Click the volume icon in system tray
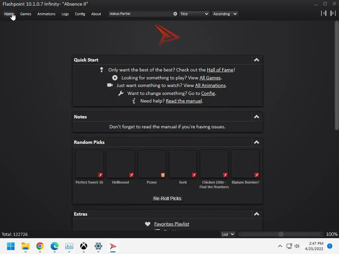 [x=297, y=246]
